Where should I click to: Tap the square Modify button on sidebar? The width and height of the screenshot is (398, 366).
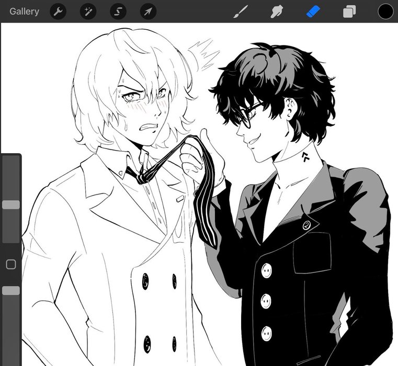click(x=11, y=264)
